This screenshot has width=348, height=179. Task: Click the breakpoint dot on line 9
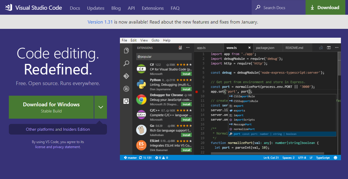pos(197,92)
